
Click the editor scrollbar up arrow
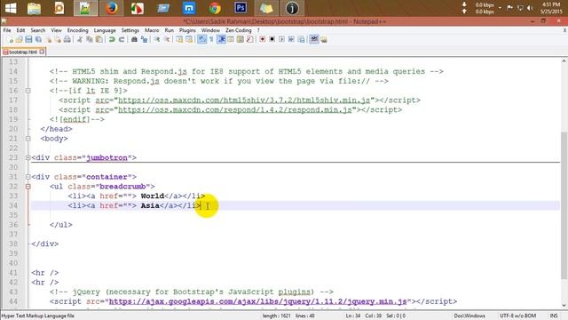tap(564, 61)
